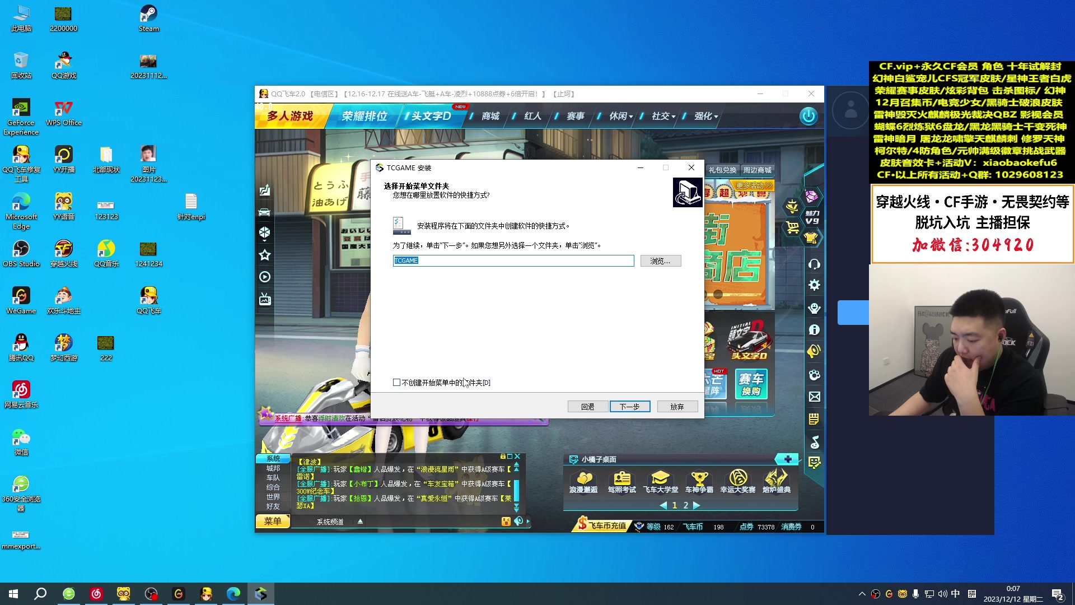Click the garage car icon in left sidebar
1075x605 pixels.
[x=265, y=212]
